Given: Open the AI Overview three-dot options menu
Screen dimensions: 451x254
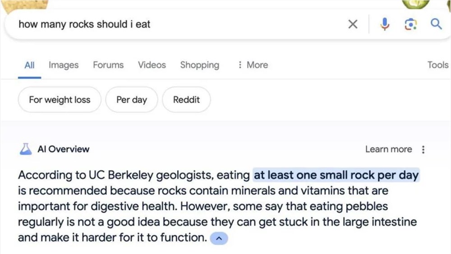Looking at the screenshot, I should coord(423,150).
